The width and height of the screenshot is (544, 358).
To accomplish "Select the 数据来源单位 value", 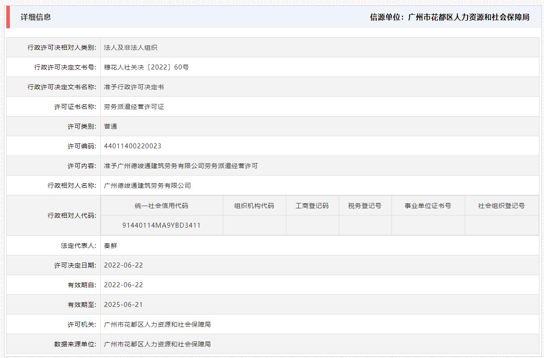I will (x=157, y=344).
